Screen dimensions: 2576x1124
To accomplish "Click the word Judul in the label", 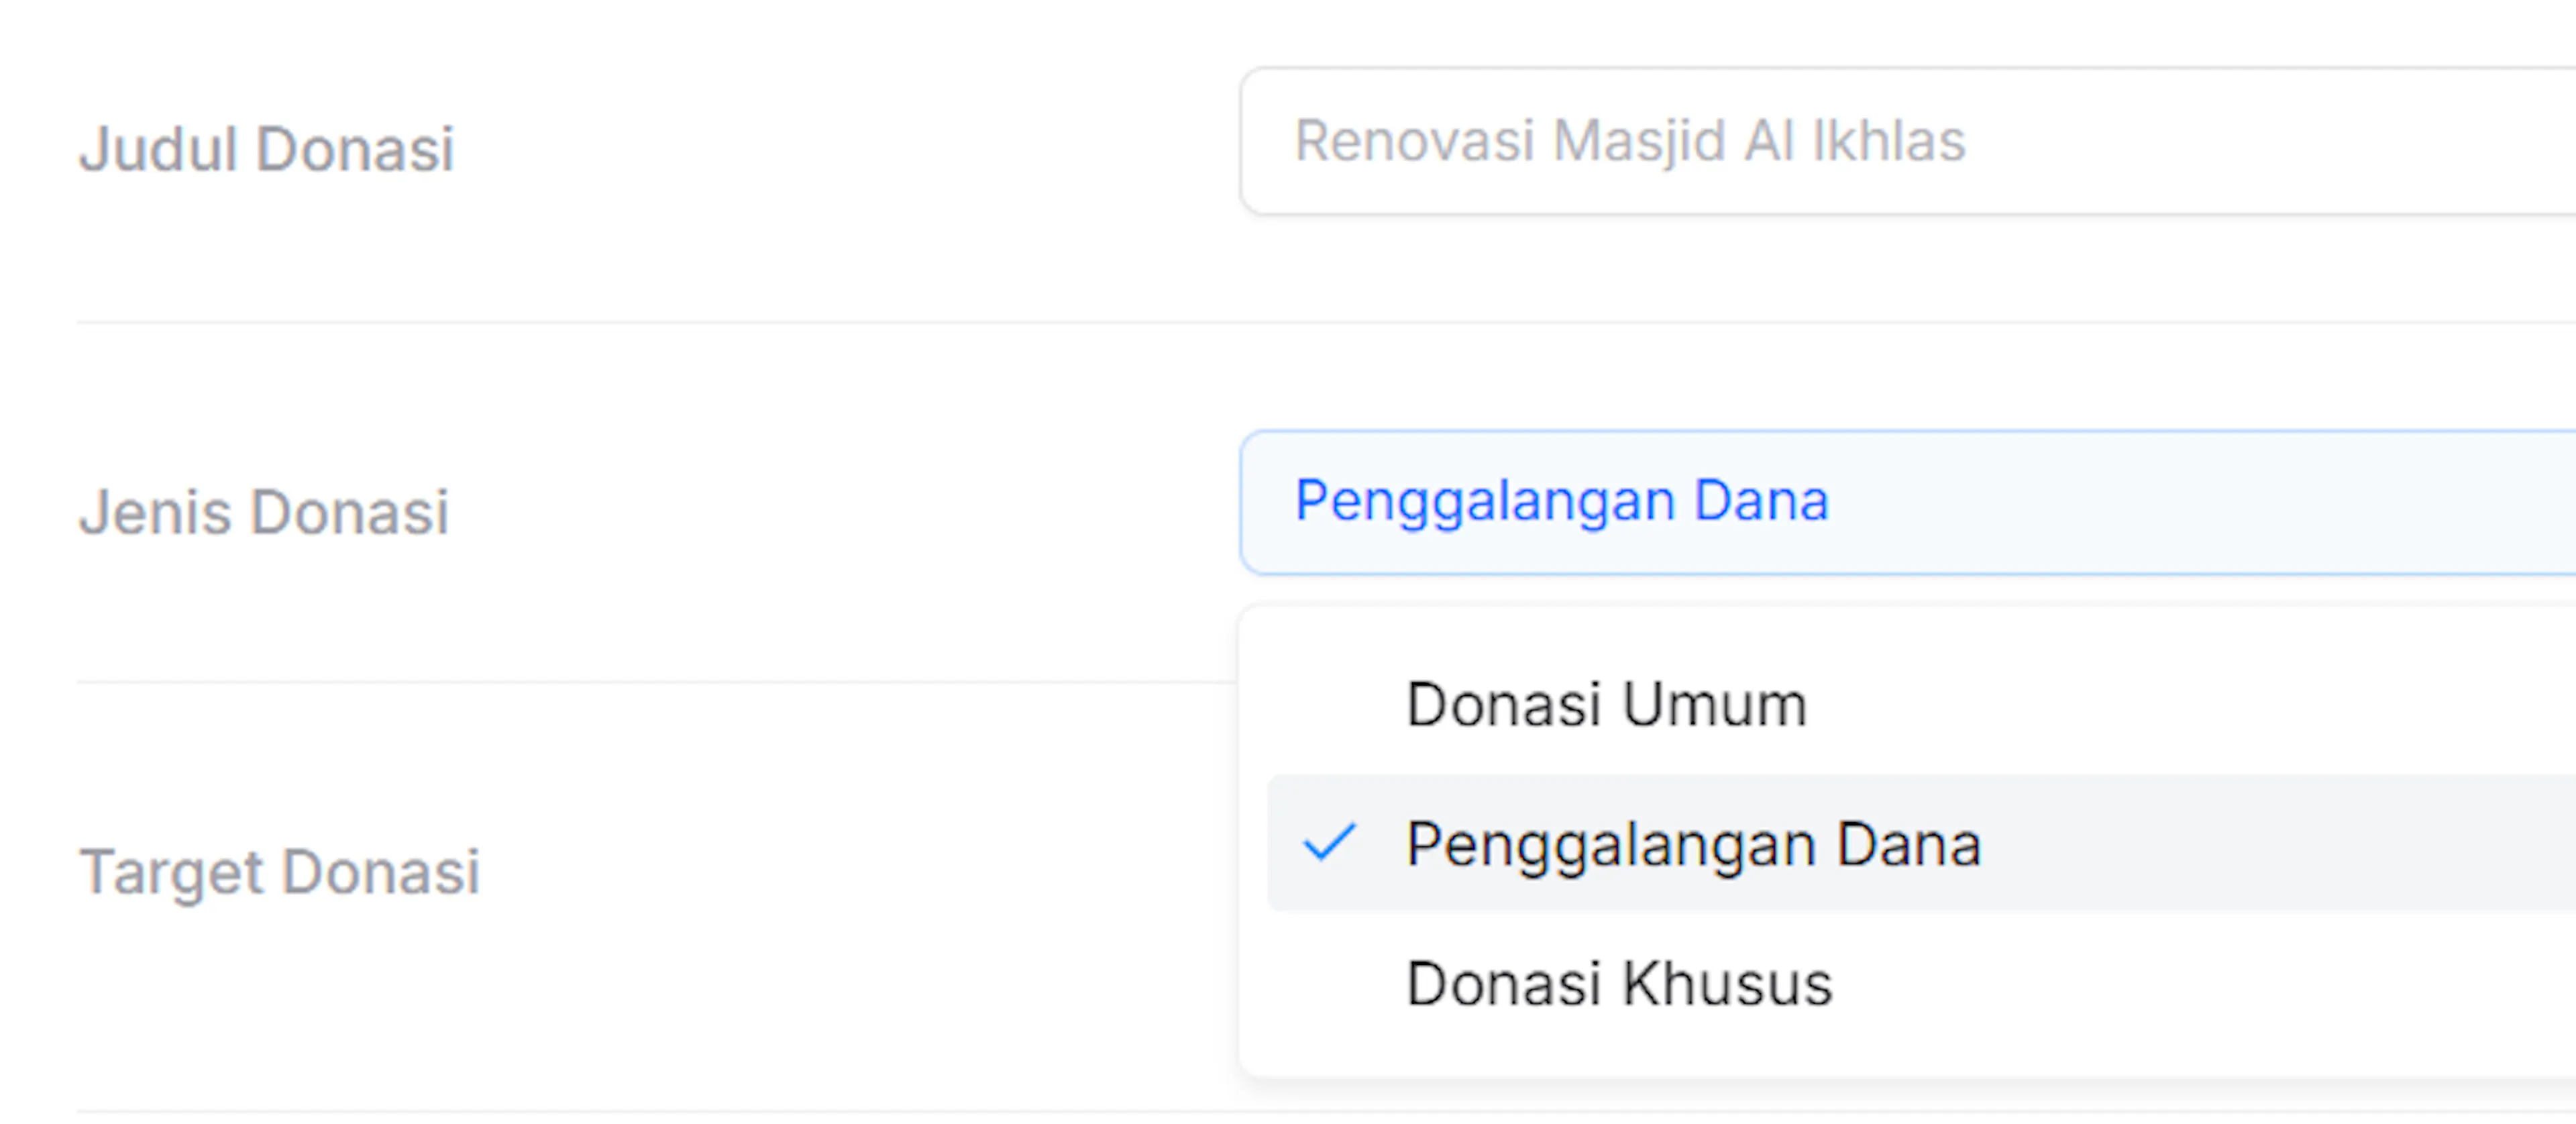I will pos(158,149).
